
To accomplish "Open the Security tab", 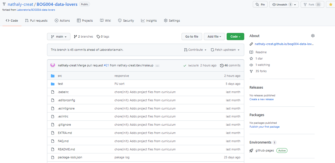I will 126,21.
